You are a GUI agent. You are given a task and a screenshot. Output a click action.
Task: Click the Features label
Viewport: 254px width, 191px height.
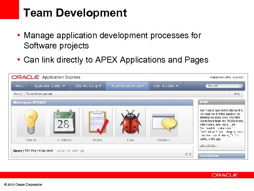tap(31, 140)
